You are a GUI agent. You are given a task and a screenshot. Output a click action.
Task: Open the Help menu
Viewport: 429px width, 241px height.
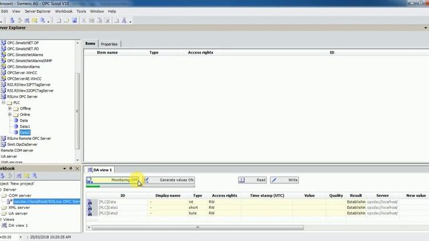(112, 11)
